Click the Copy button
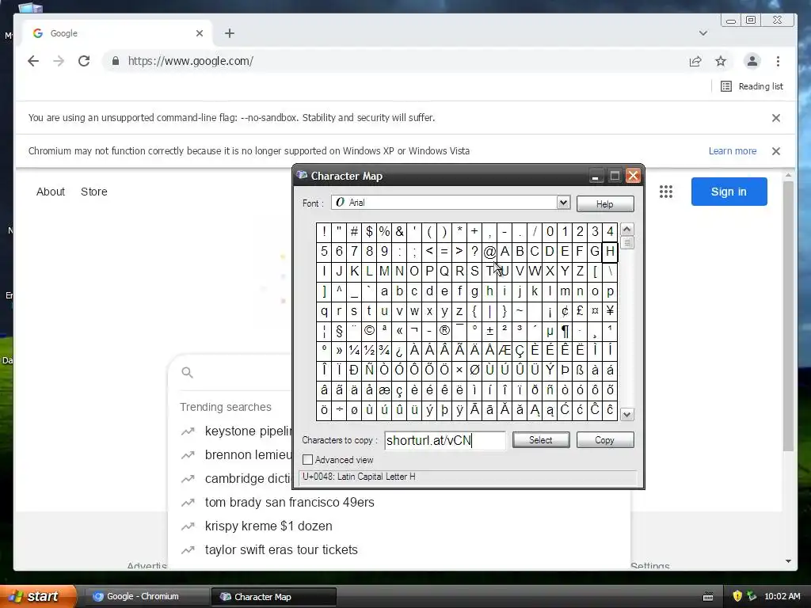The image size is (811, 608). pyautogui.click(x=604, y=440)
